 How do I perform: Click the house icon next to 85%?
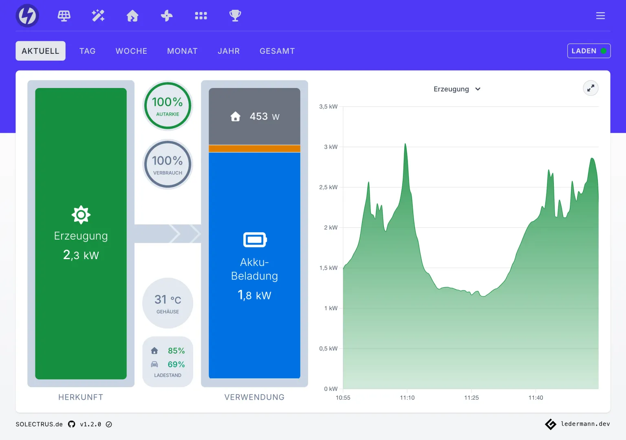pyautogui.click(x=154, y=351)
